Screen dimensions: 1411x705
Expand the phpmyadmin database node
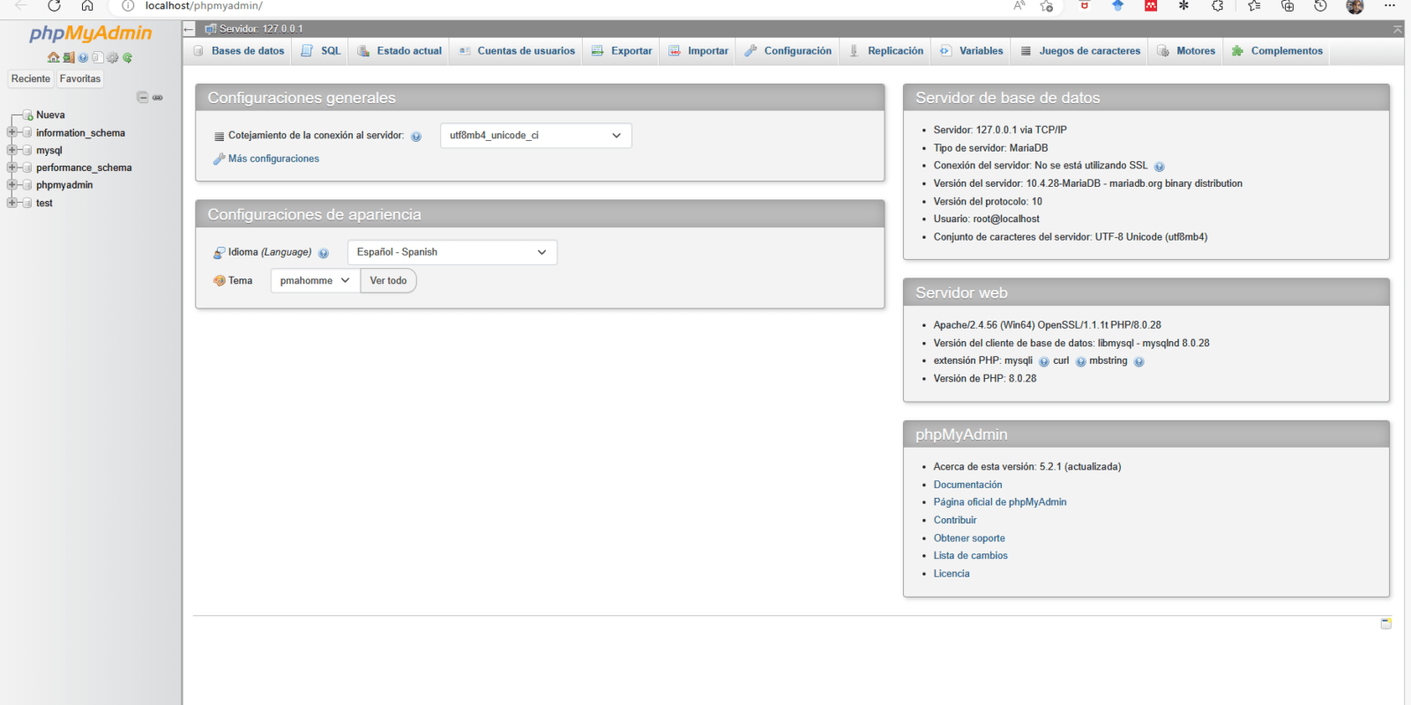click(x=12, y=185)
